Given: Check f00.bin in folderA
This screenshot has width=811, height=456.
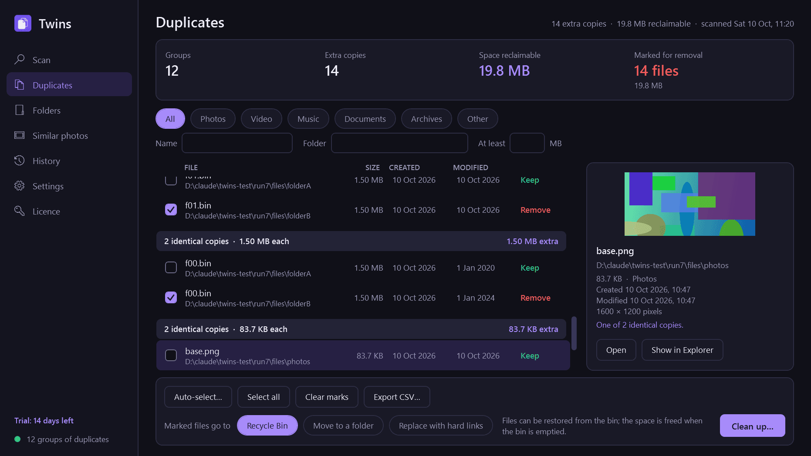Looking at the screenshot, I should coord(171,268).
